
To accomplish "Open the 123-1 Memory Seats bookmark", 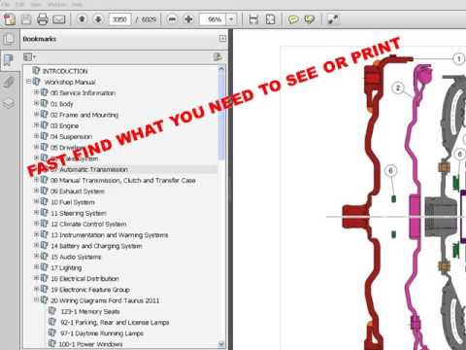I will click(x=90, y=311).
